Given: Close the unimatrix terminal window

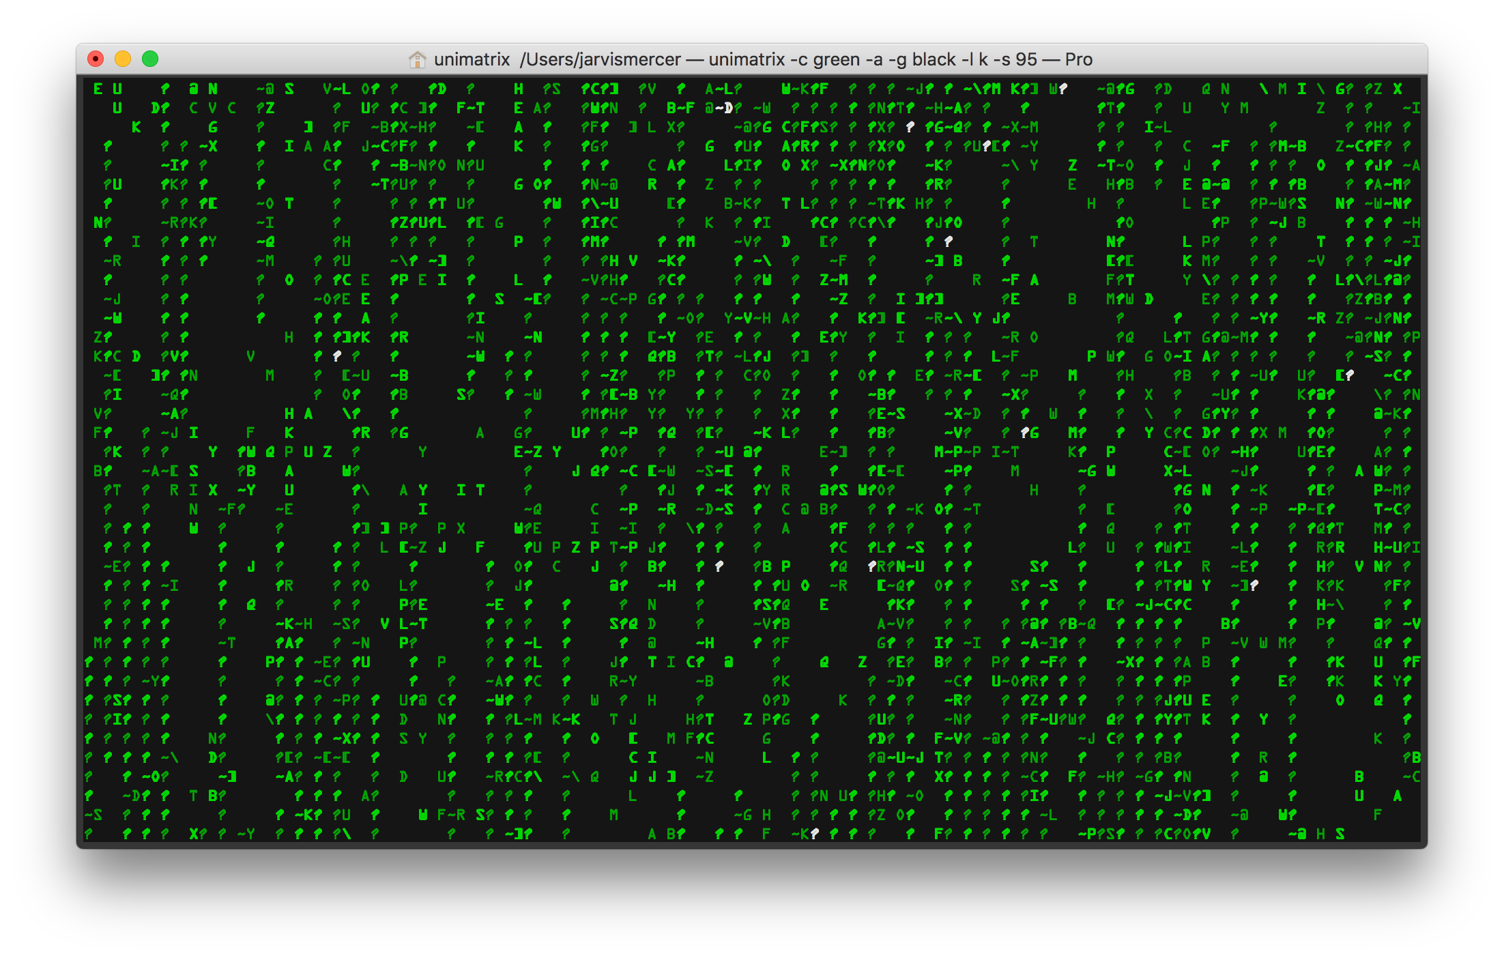Looking at the screenshot, I should (x=96, y=59).
